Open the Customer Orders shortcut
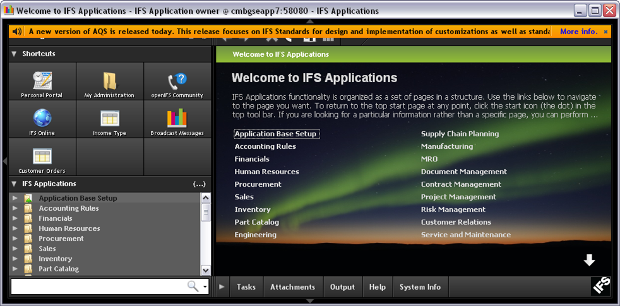The width and height of the screenshot is (620, 306). coord(42,157)
